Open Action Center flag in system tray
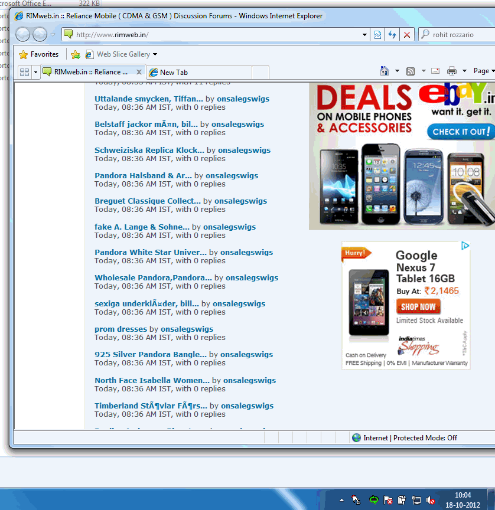This screenshot has height=510, width=495. click(x=388, y=500)
